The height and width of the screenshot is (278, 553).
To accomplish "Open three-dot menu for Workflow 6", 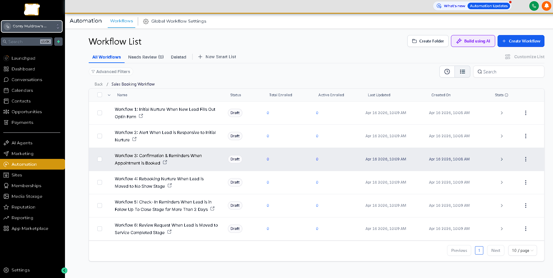I will [526, 229].
